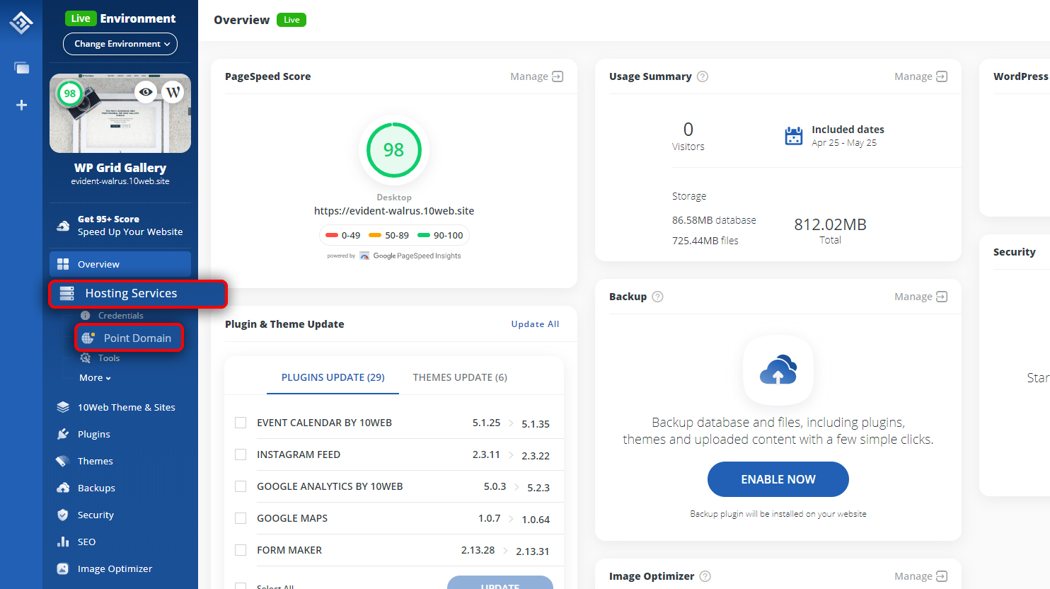
Task: Click the Point Domain globe icon
Action: pyautogui.click(x=88, y=338)
